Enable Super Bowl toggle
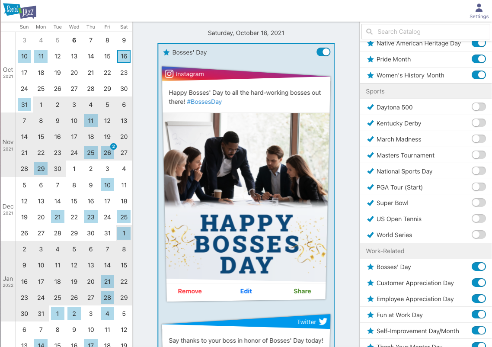The width and height of the screenshot is (492, 347). 479,202
